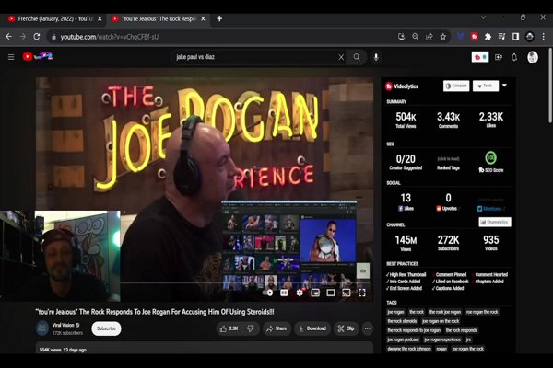Click the Mentions link under Social
This screenshot has width=553, height=368.
point(491,209)
